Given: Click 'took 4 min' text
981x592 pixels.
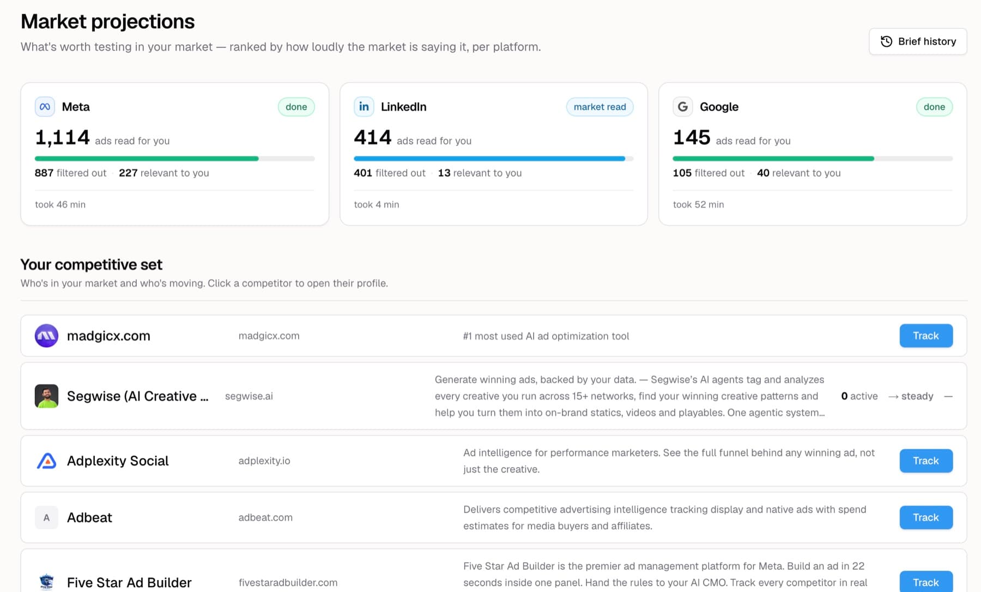Looking at the screenshot, I should click(x=377, y=204).
